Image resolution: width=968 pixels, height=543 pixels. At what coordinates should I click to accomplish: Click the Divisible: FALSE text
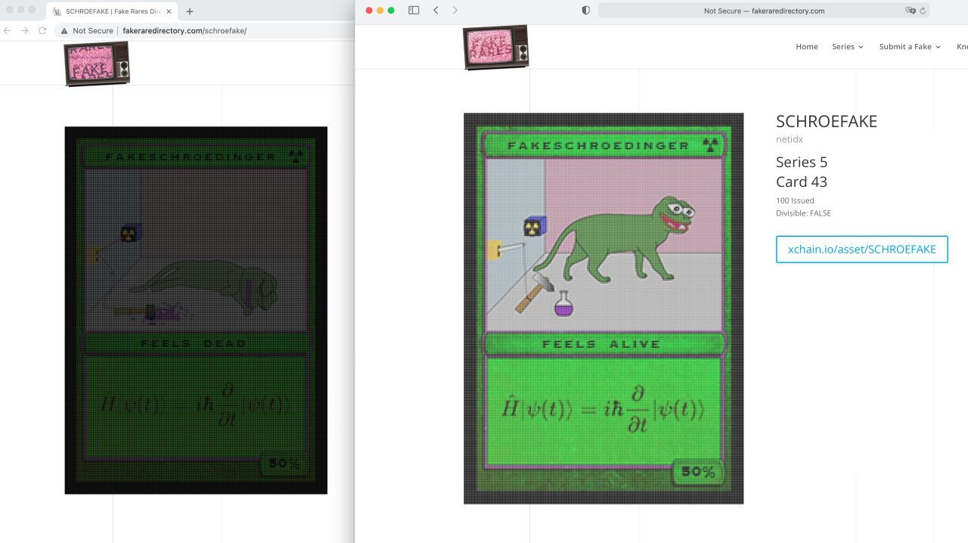coord(803,213)
